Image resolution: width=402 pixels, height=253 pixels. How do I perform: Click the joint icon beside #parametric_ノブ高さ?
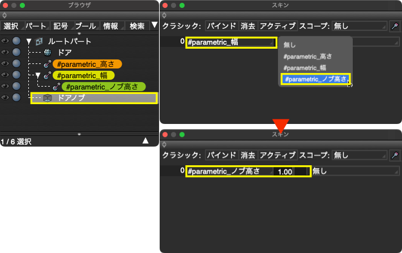tap(57, 87)
